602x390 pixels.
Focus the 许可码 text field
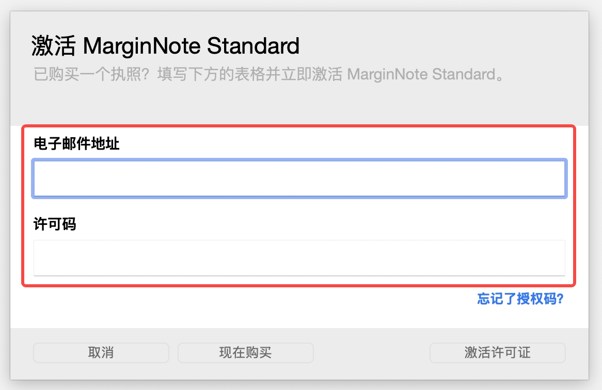299,257
